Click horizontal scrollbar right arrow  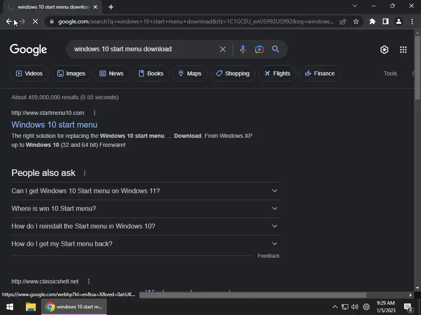pos(411,295)
